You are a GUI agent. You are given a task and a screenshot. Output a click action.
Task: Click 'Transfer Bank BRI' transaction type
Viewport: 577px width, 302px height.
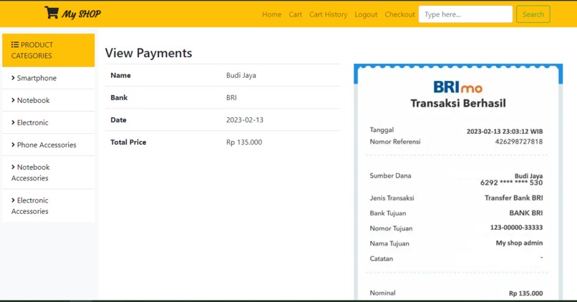click(x=514, y=198)
